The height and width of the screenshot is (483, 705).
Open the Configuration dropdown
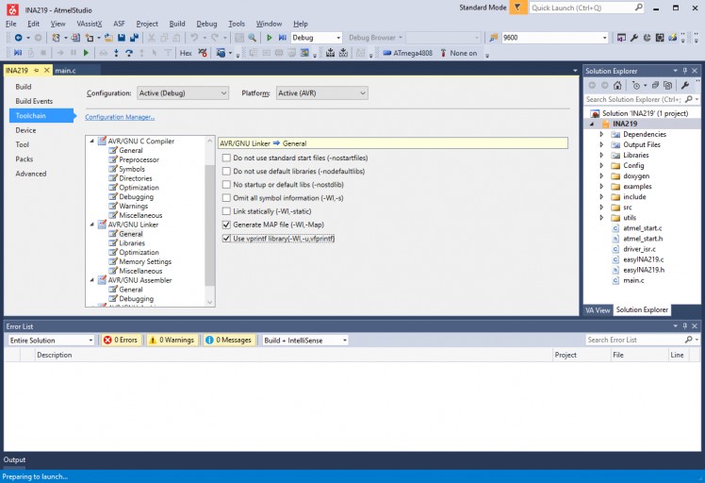183,93
